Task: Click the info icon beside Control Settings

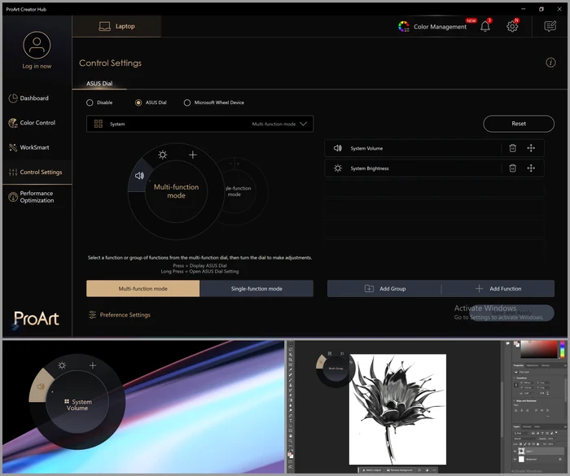Action: pyautogui.click(x=550, y=63)
